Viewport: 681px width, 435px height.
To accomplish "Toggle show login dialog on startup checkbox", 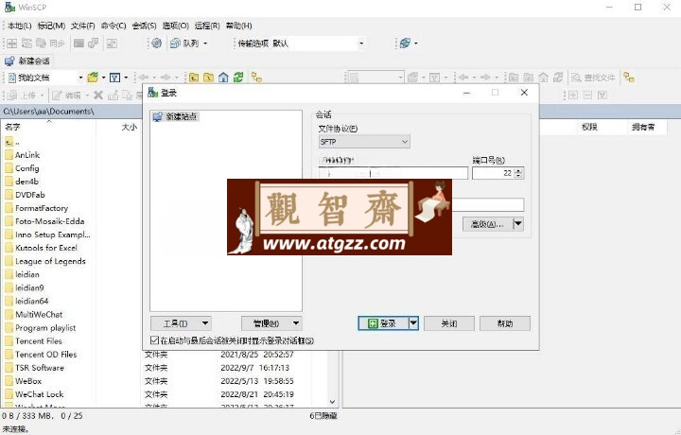I will click(154, 340).
